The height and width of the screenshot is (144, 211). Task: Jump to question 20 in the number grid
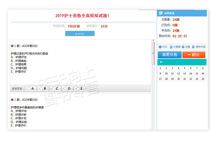(x=179, y=79)
